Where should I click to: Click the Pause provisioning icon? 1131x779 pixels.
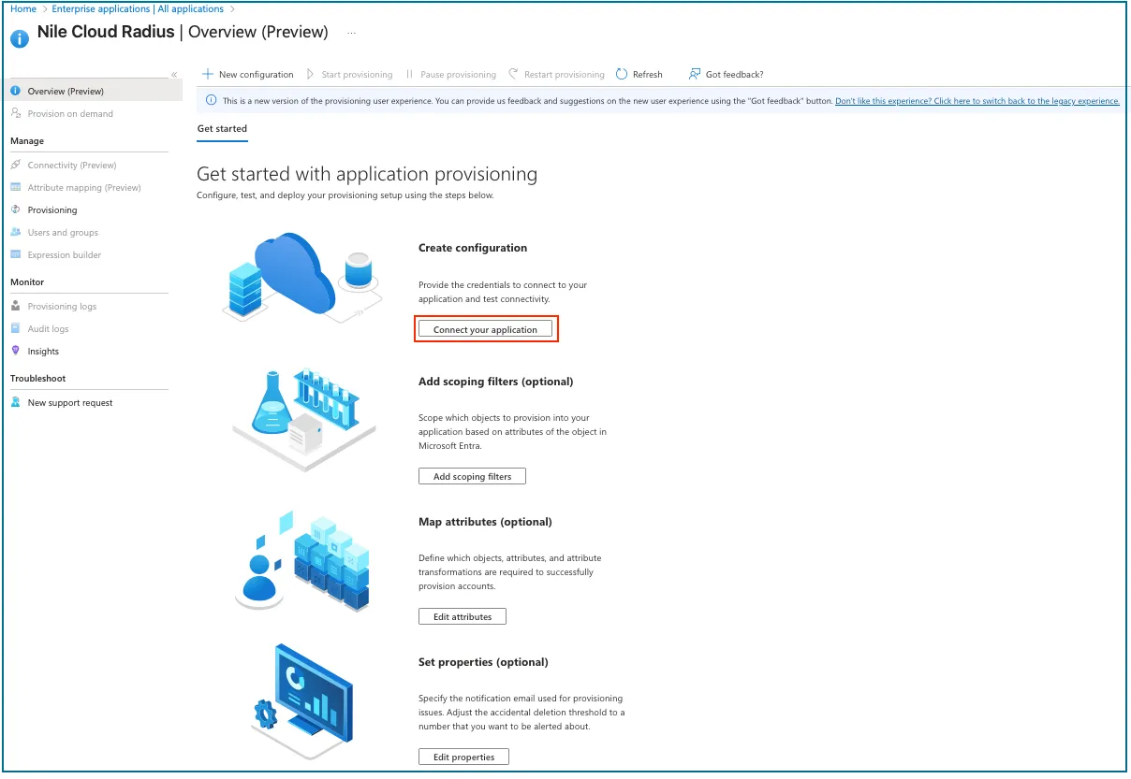pyautogui.click(x=410, y=74)
